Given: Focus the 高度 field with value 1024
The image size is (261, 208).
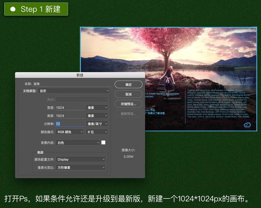Looking at the screenshot, I should click(x=70, y=116).
